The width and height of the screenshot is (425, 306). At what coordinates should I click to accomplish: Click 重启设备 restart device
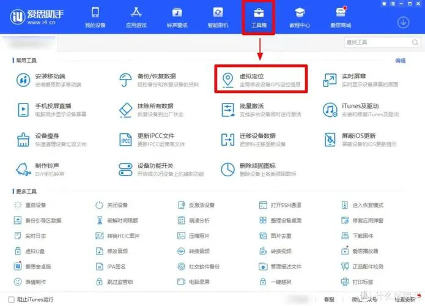pos(30,205)
